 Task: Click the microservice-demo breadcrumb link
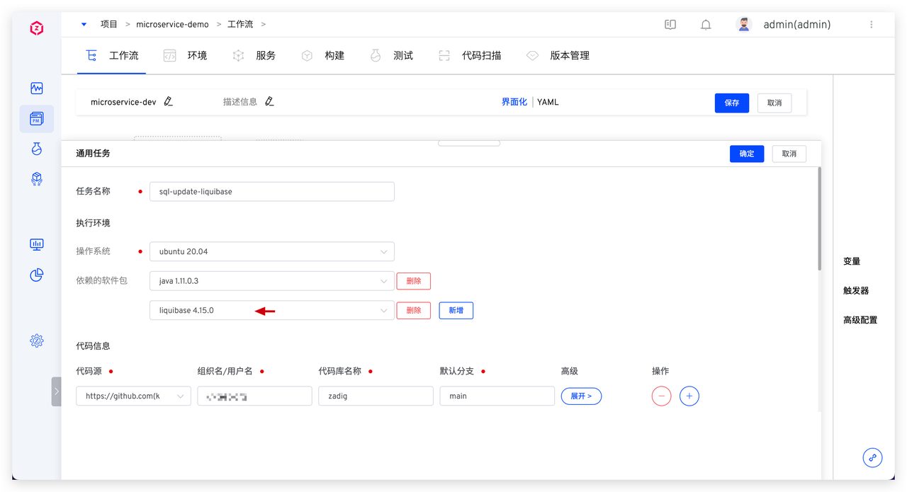(172, 24)
